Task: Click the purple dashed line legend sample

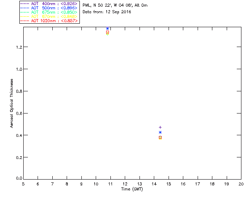Action: (25, 3)
